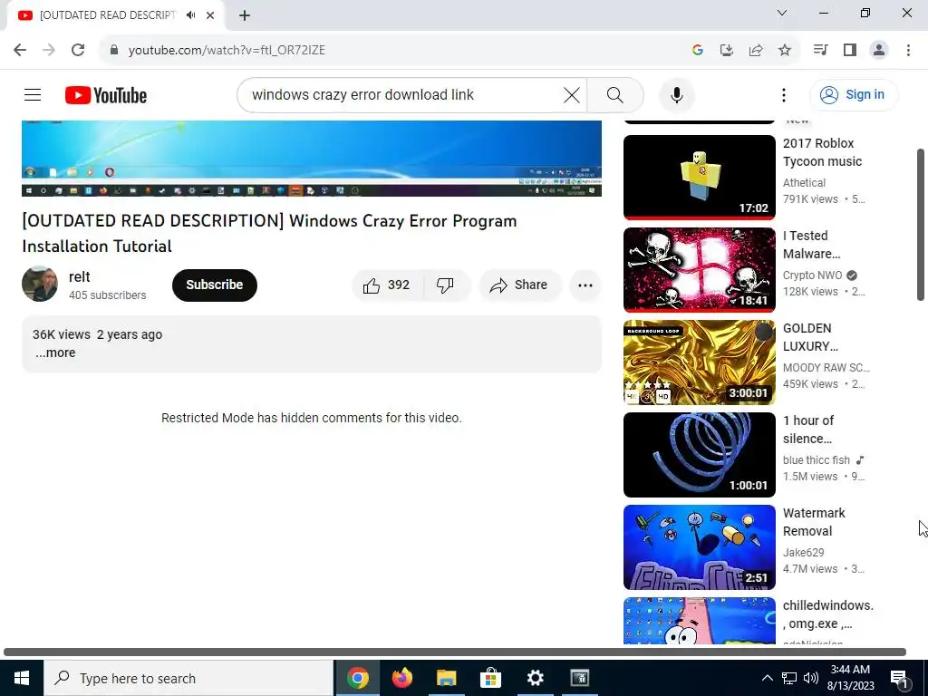Click Watermark Removal title text
This screenshot has width=928, height=696.
814,522
